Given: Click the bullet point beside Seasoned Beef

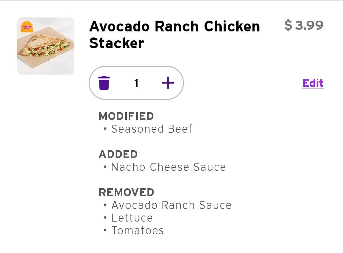Looking at the screenshot, I should pos(105,129).
